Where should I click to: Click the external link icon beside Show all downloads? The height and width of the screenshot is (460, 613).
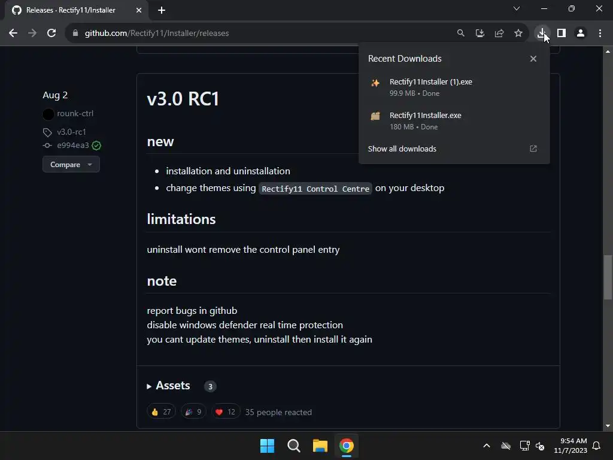click(x=533, y=149)
